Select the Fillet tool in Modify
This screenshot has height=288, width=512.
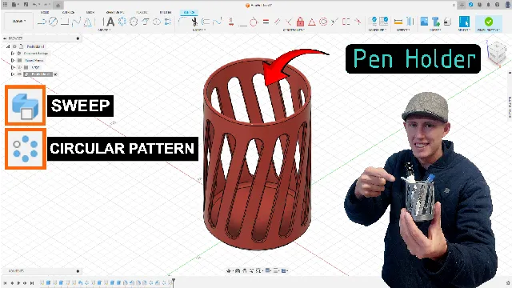(x=183, y=22)
